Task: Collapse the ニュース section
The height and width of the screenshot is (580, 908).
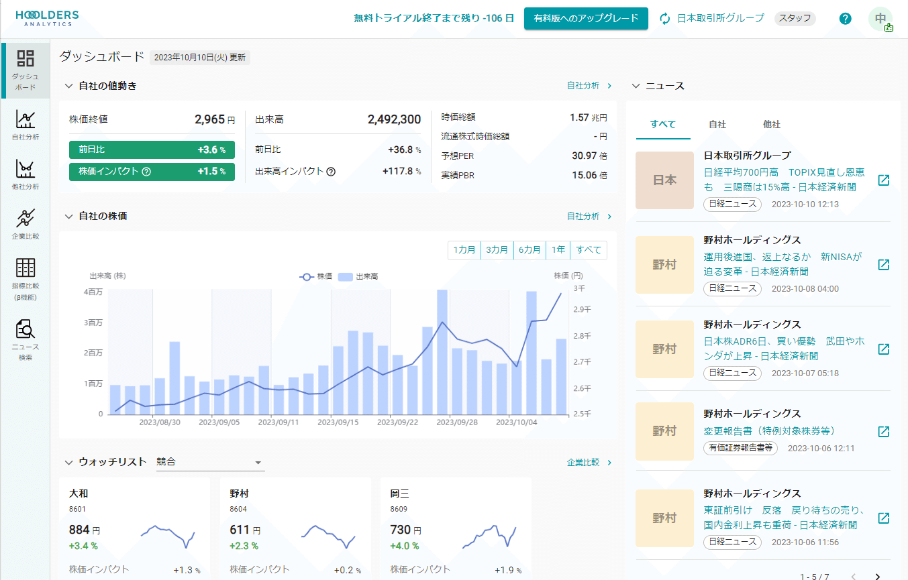Action: pyautogui.click(x=635, y=86)
